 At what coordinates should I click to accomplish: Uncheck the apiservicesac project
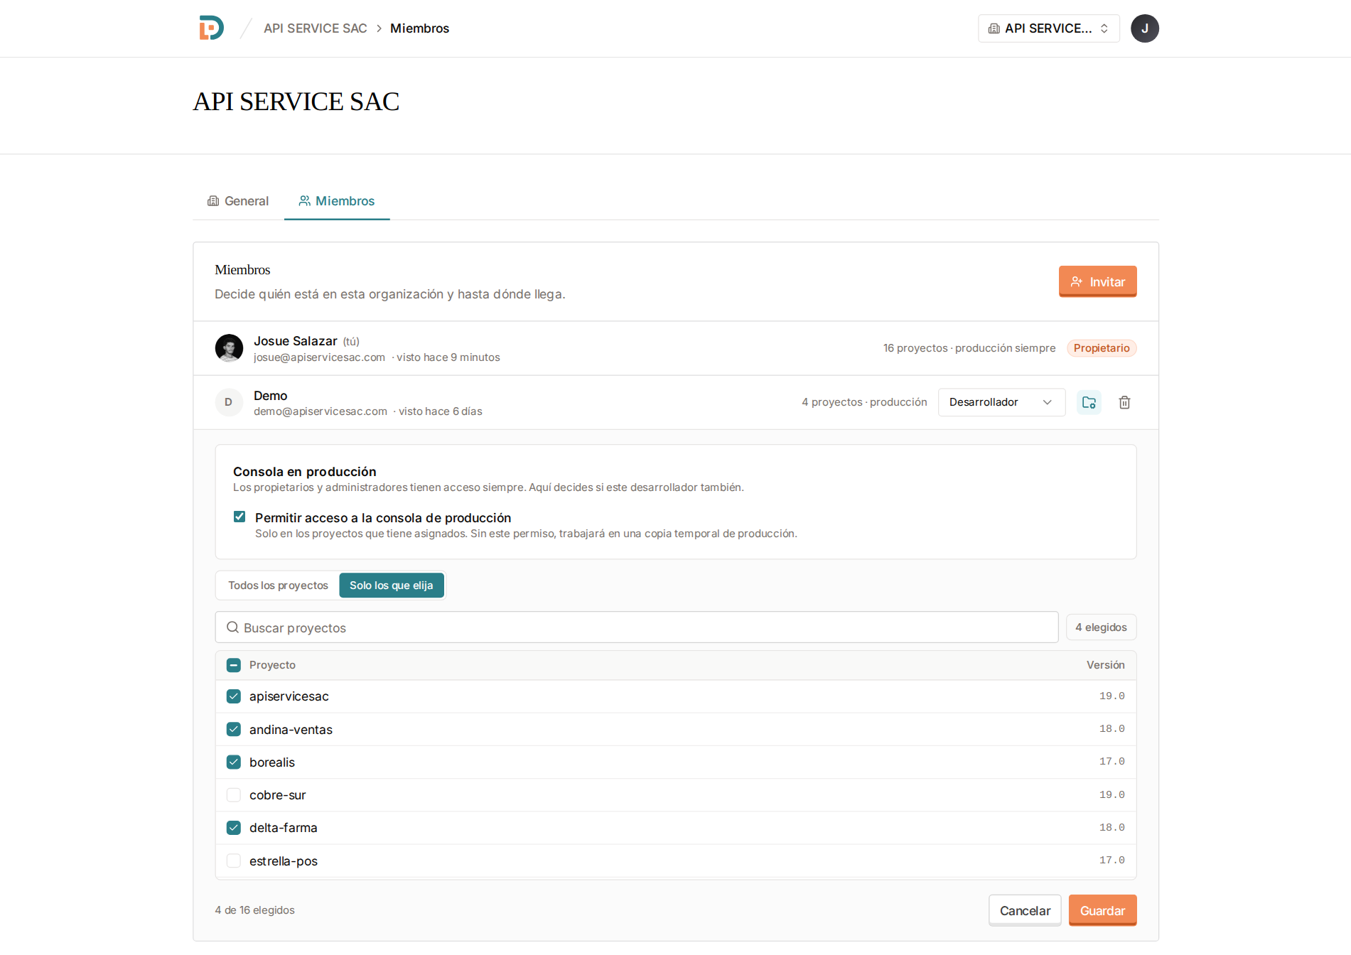(234, 696)
